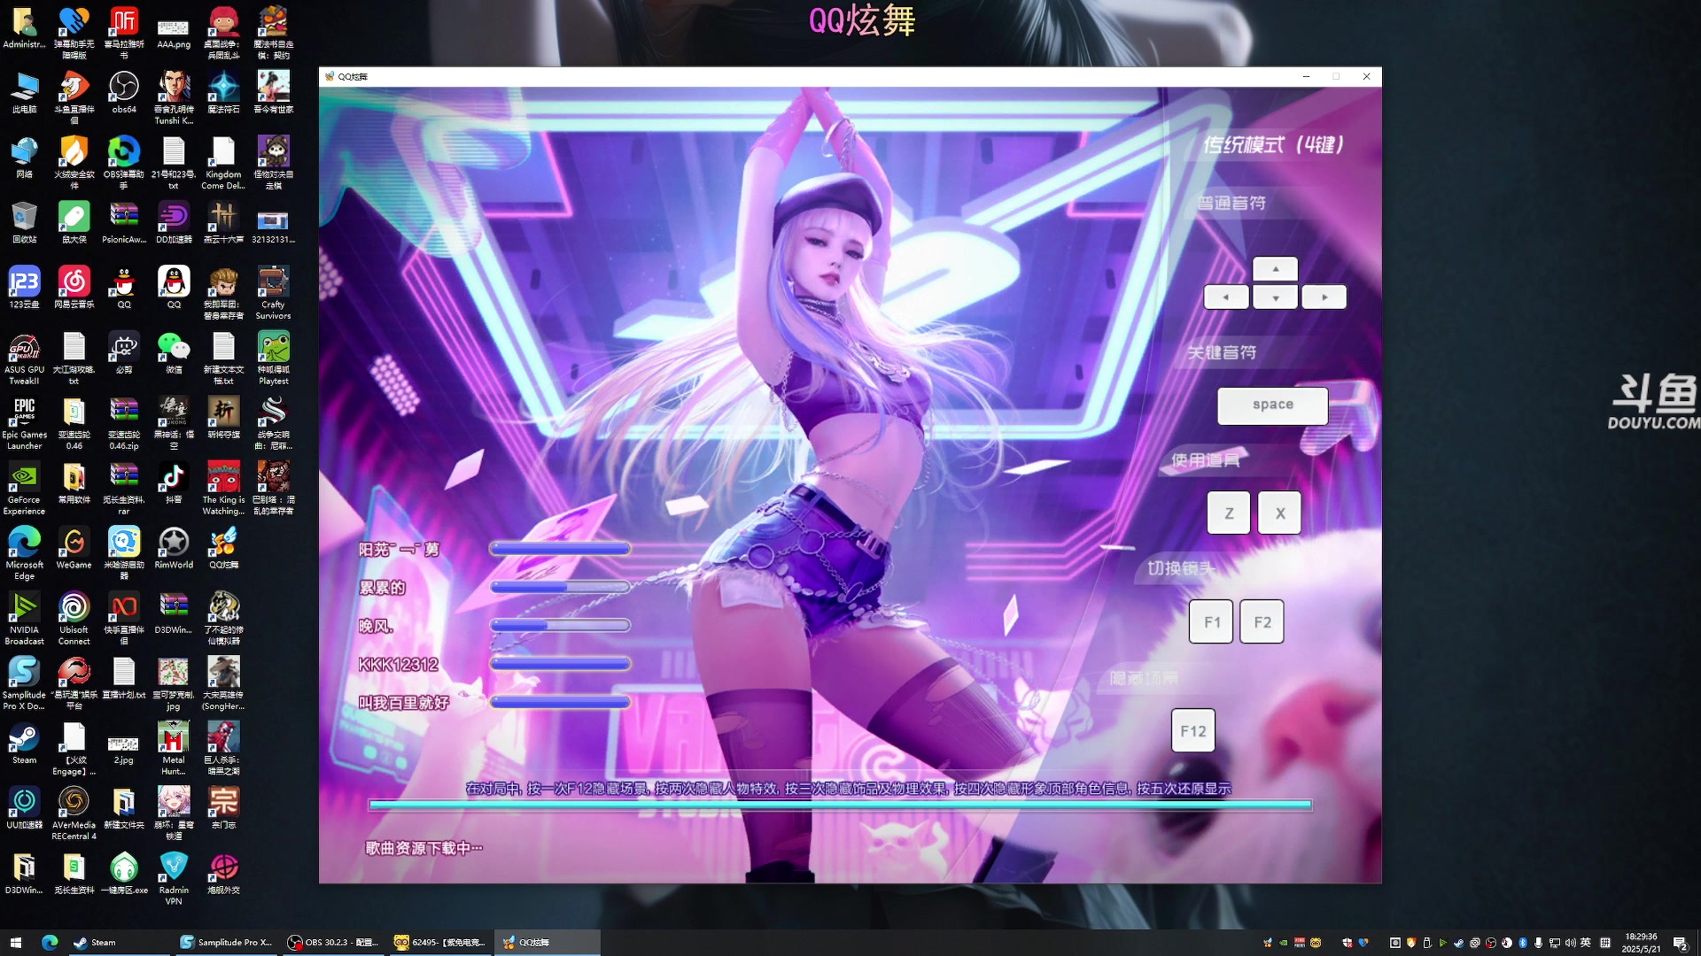The height and width of the screenshot is (956, 1701).
Task: Click the down arrow key button
Action: pos(1276,297)
